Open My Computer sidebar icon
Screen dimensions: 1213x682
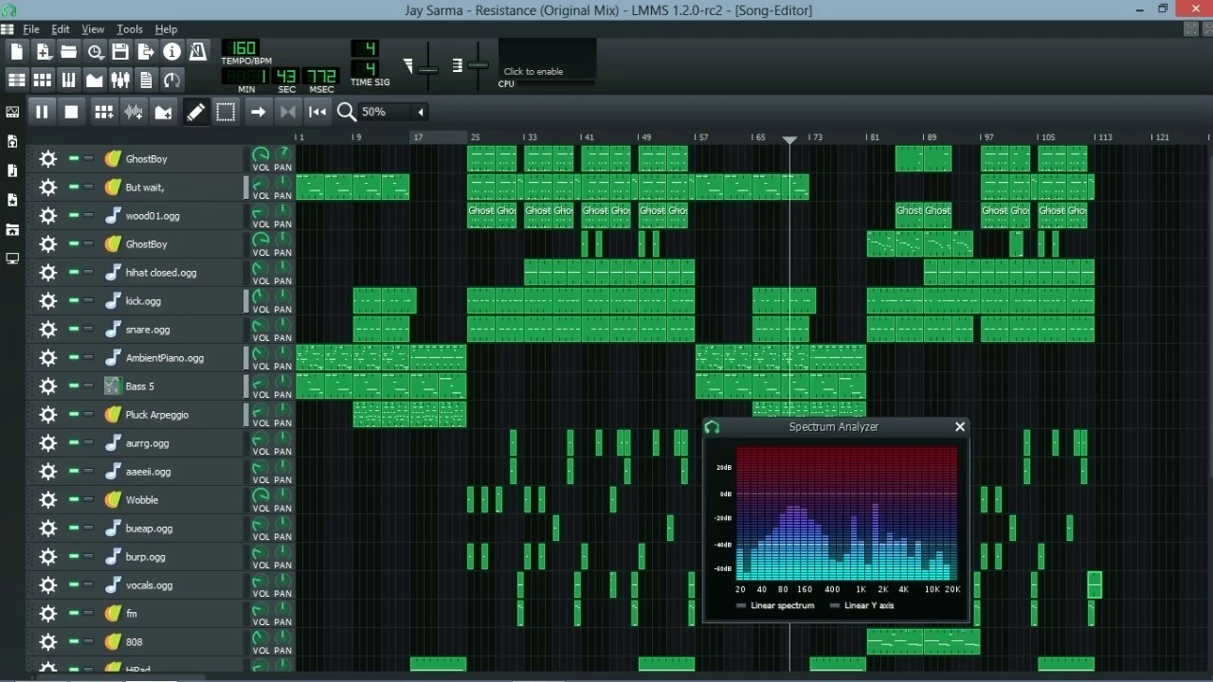pos(12,259)
